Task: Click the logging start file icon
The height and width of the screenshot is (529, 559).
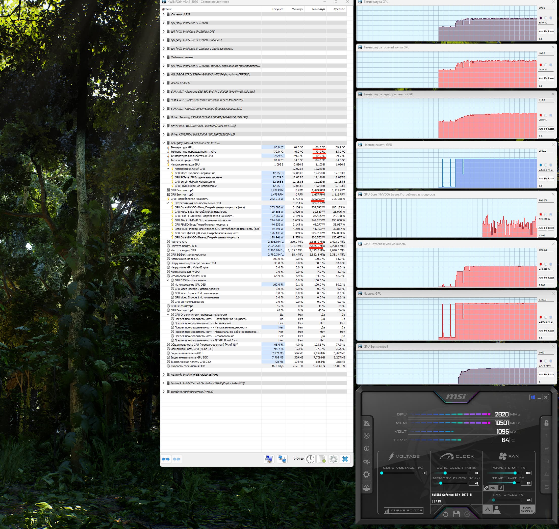Action: (x=322, y=459)
